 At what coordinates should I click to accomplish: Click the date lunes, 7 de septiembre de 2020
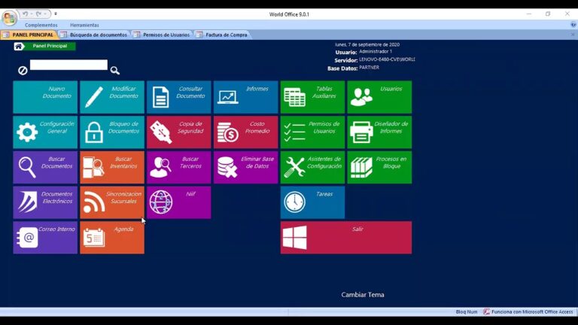(x=367, y=44)
